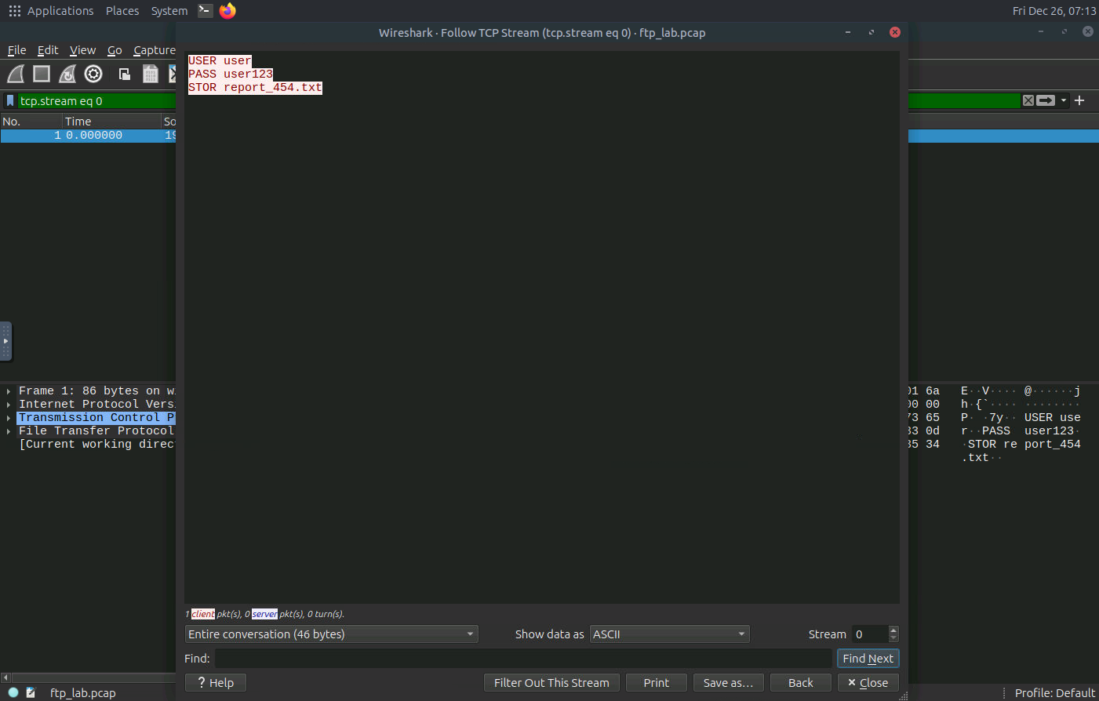Sort by the Time column header
Viewport: 1099px width, 701px height.
coord(111,121)
